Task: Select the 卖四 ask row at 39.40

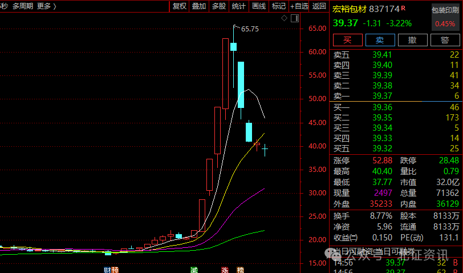Action: (x=396, y=65)
